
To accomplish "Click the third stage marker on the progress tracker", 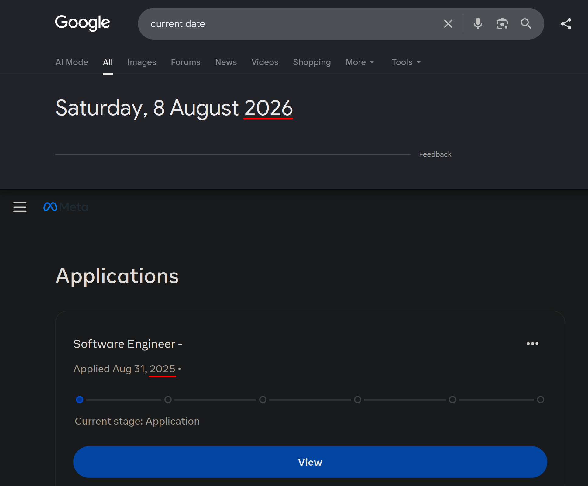I will (x=263, y=400).
